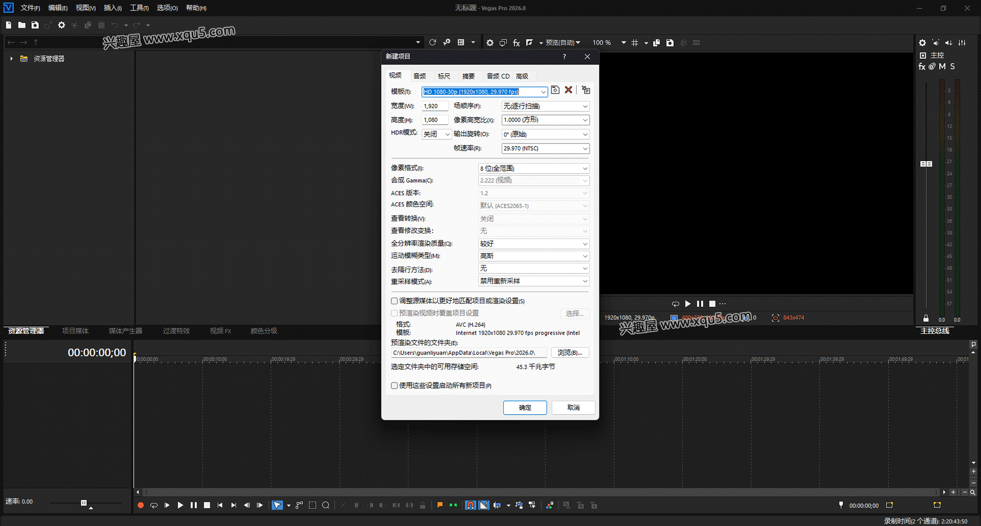This screenshot has width=981, height=526.
Task: Toggle master fader lock icon
Action: pyautogui.click(x=926, y=318)
